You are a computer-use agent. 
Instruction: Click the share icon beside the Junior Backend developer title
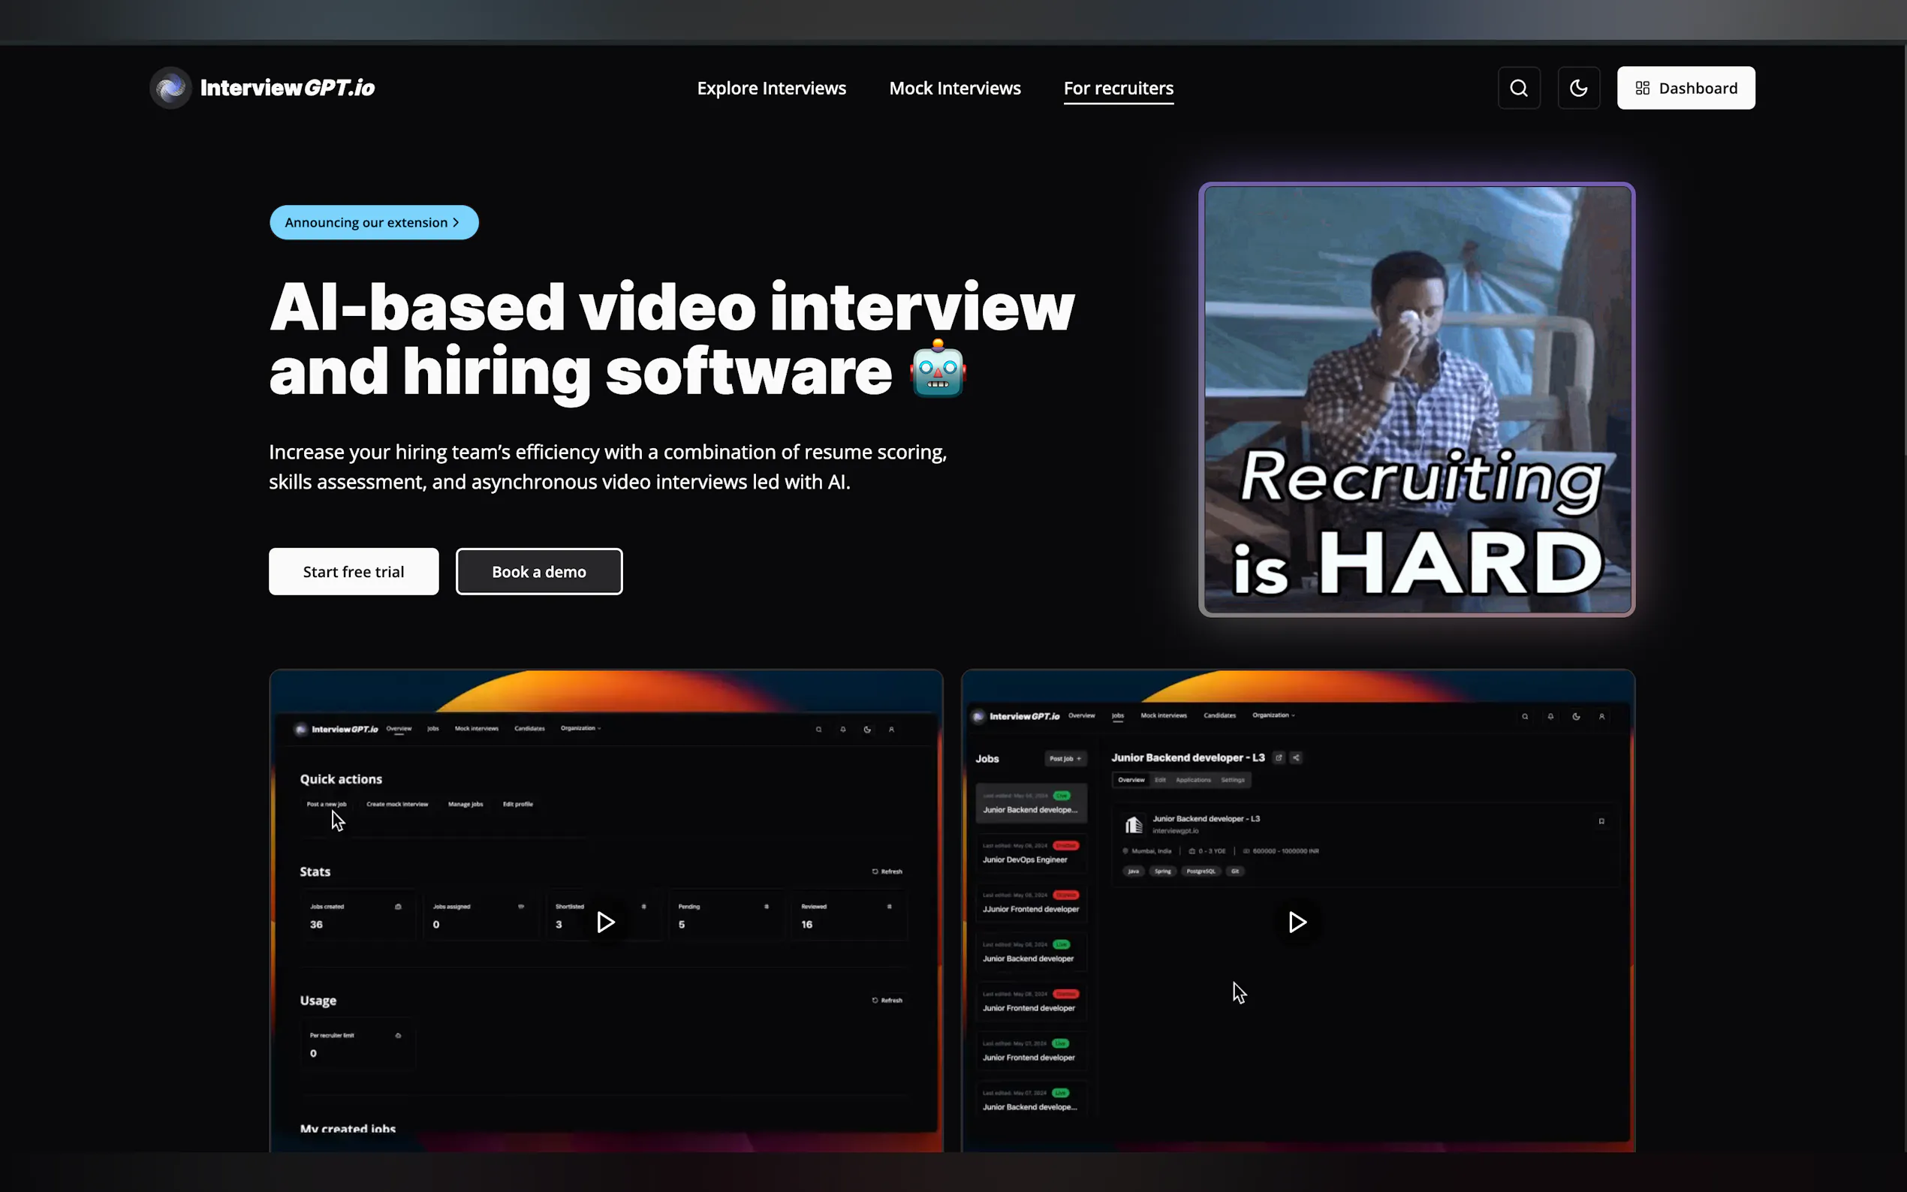[1296, 757]
